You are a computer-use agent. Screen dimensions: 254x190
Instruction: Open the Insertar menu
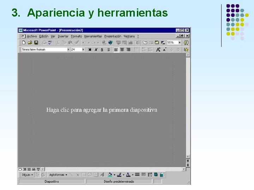coord(63,36)
